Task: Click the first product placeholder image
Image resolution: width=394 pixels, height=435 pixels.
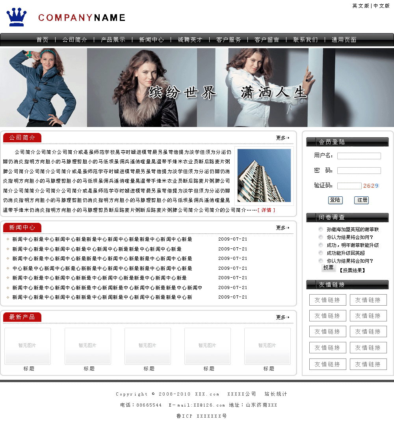Action: pyautogui.click(x=28, y=346)
